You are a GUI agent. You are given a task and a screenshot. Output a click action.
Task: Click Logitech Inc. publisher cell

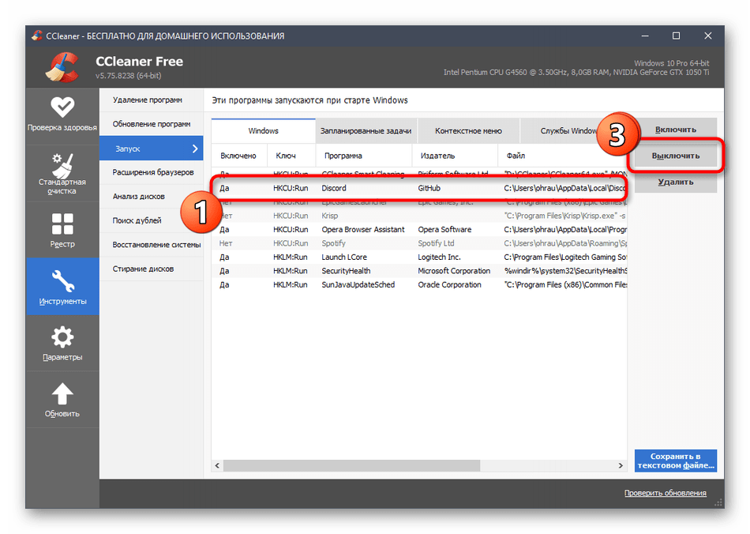coord(439,257)
